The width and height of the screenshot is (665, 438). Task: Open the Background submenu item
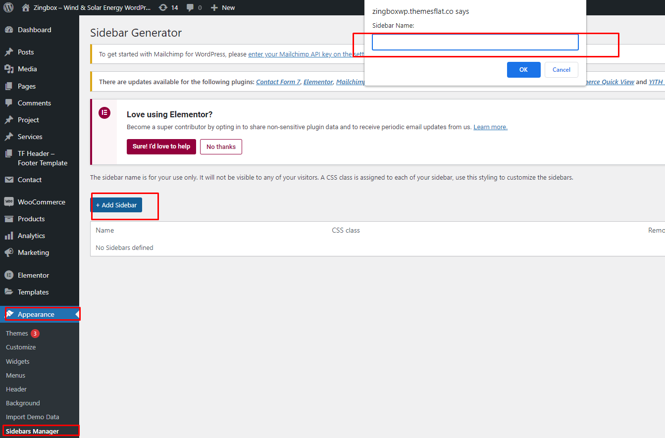point(23,403)
